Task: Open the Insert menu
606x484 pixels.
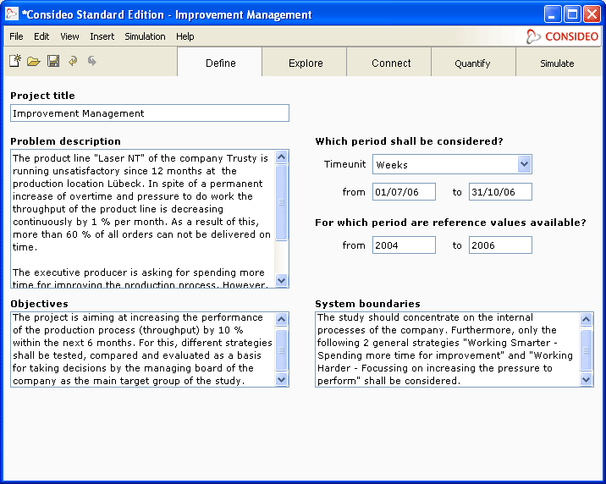Action: point(102,36)
